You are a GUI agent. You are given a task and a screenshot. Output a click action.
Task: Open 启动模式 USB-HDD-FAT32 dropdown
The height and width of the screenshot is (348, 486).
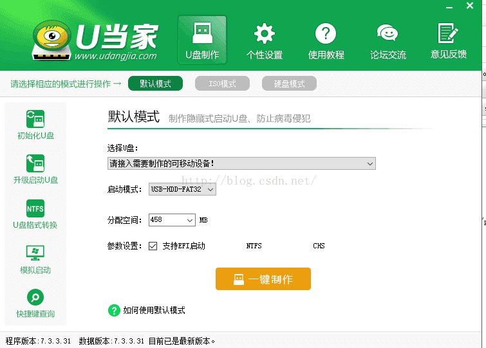(x=182, y=189)
